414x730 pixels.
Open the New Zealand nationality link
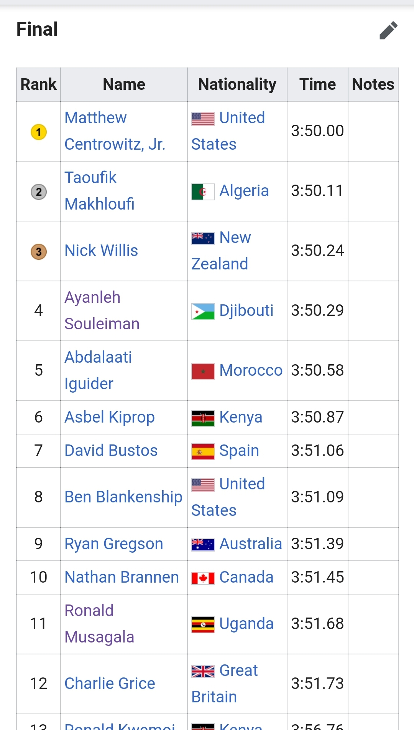221,251
